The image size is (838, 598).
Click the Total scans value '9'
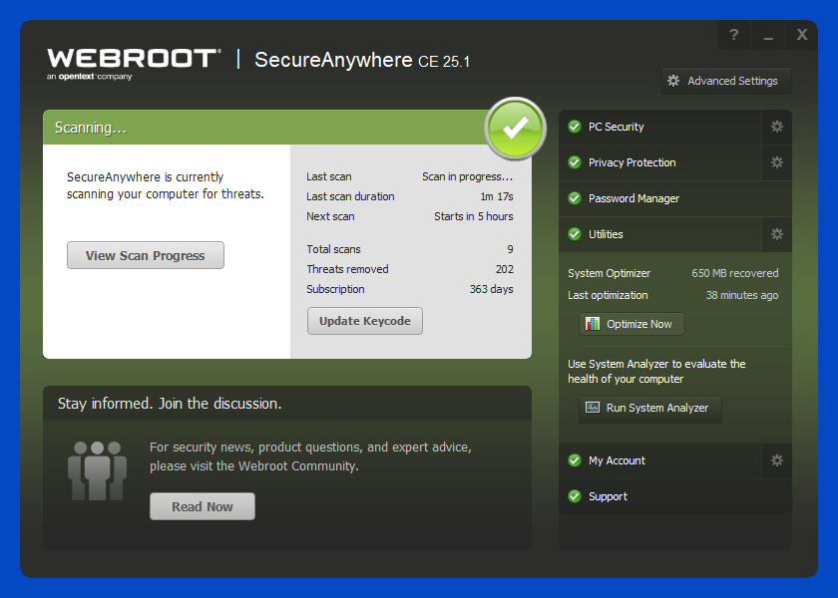[511, 249]
